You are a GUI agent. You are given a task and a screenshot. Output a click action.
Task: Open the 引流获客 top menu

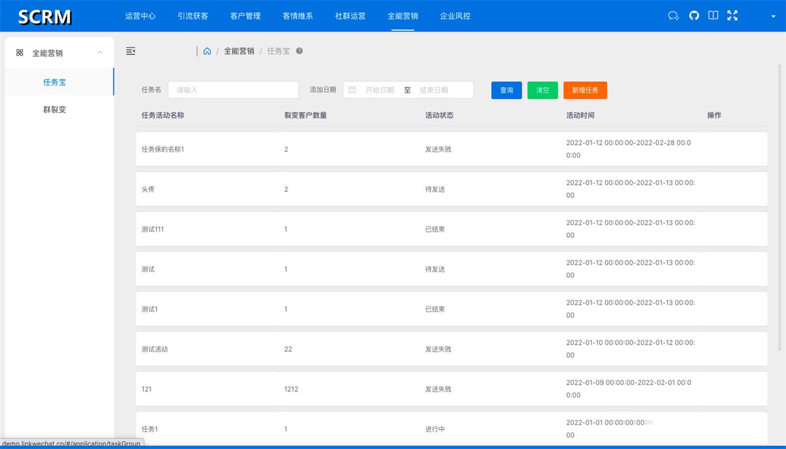[x=193, y=16]
